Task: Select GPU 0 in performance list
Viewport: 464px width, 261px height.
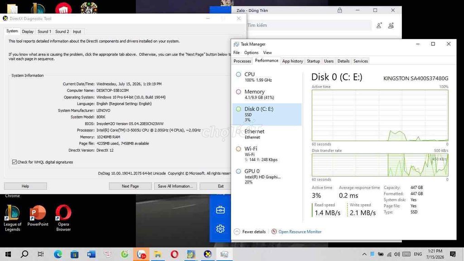Action: pyautogui.click(x=267, y=176)
